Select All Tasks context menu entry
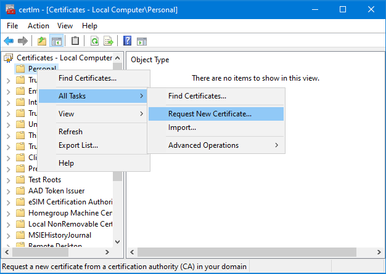The width and height of the screenshot is (386, 274). pyautogui.click(x=93, y=96)
